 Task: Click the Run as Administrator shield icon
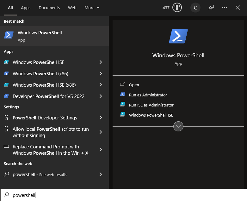tap(123, 94)
